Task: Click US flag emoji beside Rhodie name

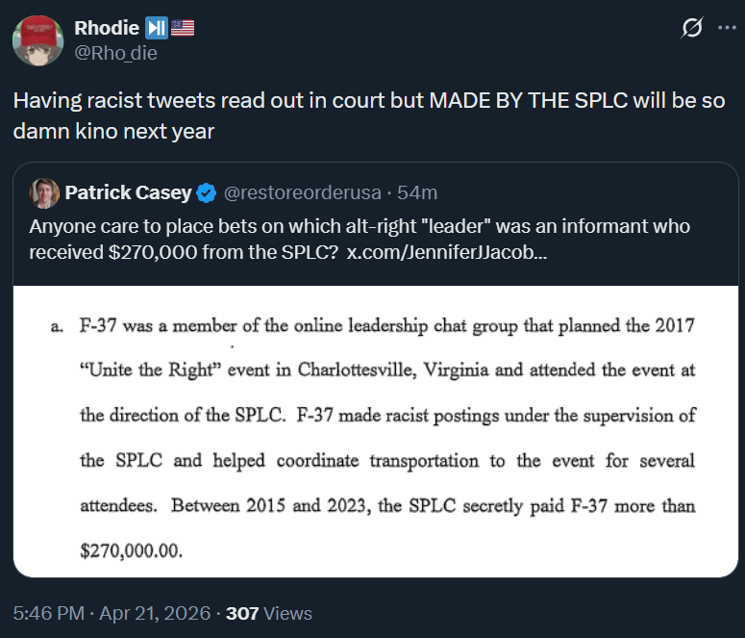Action: (x=183, y=29)
